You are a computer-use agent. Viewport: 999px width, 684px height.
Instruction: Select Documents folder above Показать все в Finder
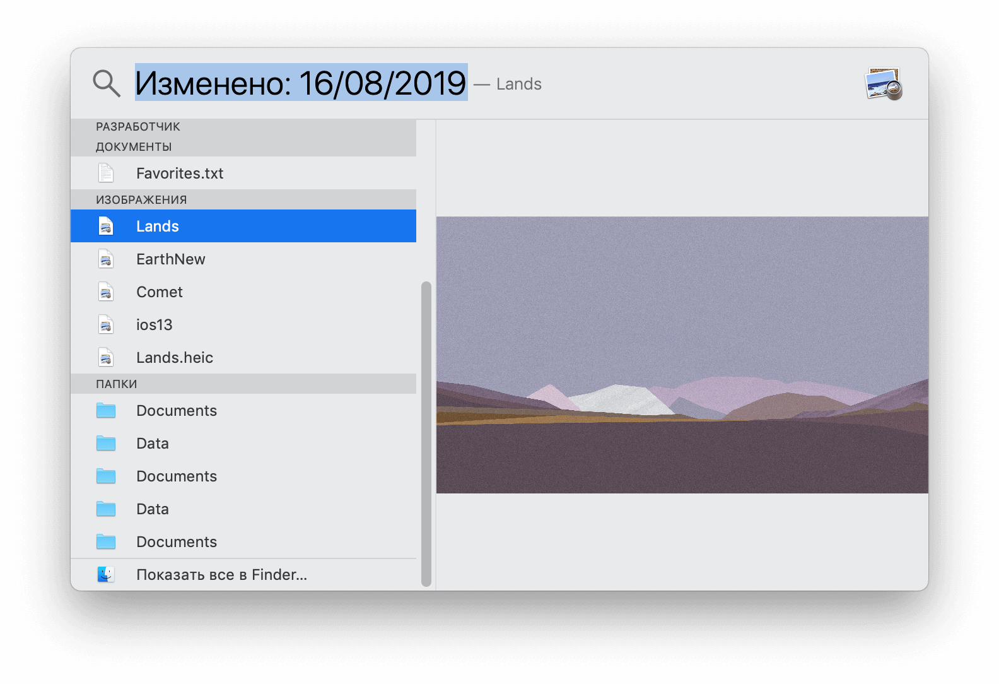(243, 541)
